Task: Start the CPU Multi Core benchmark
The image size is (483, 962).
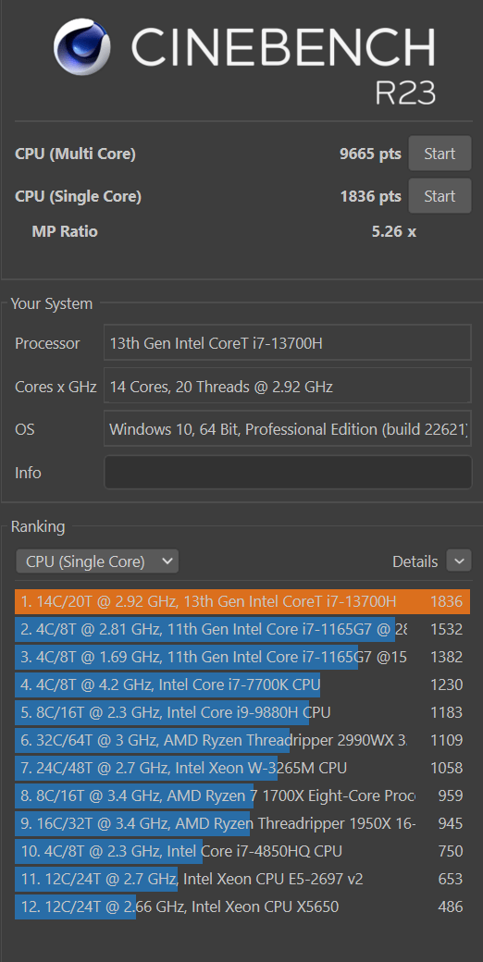Action: [x=440, y=154]
